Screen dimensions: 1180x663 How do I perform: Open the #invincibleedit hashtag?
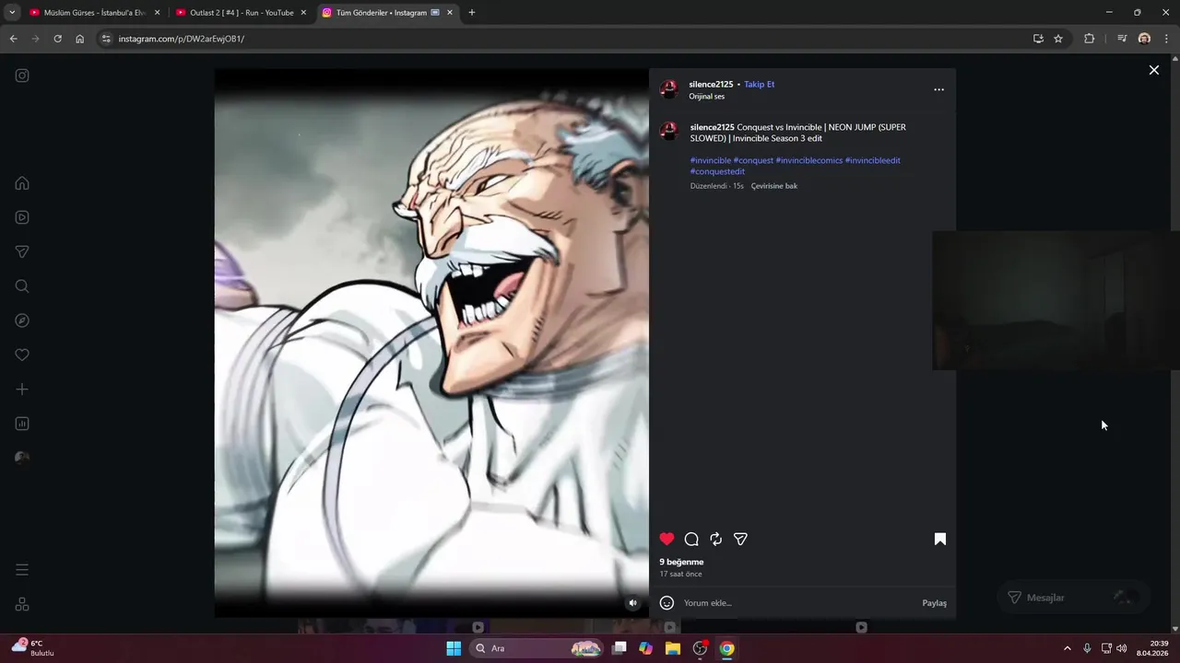pyautogui.click(x=872, y=160)
